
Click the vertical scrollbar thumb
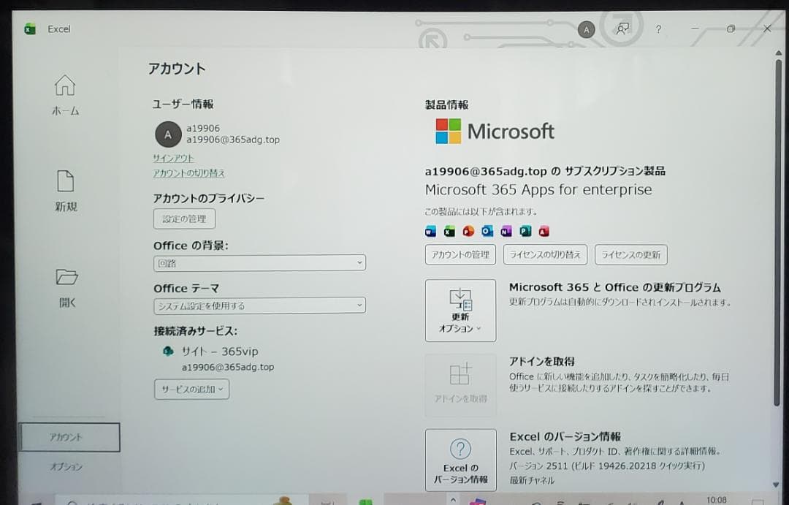778,232
